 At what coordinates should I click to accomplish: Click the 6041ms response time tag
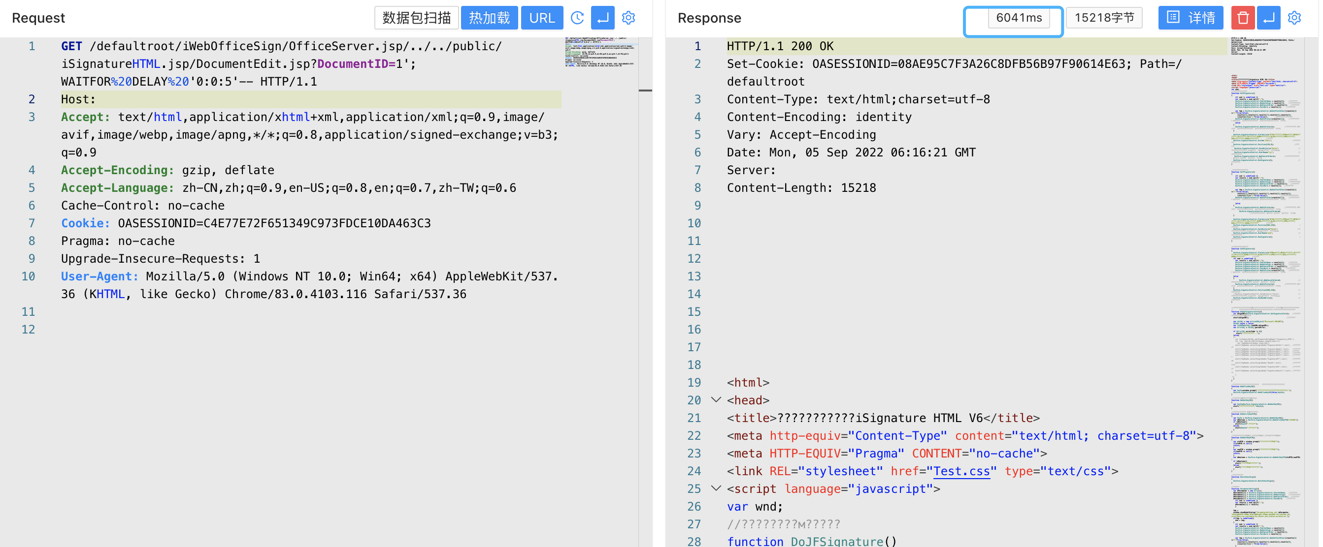pos(1019,18)
